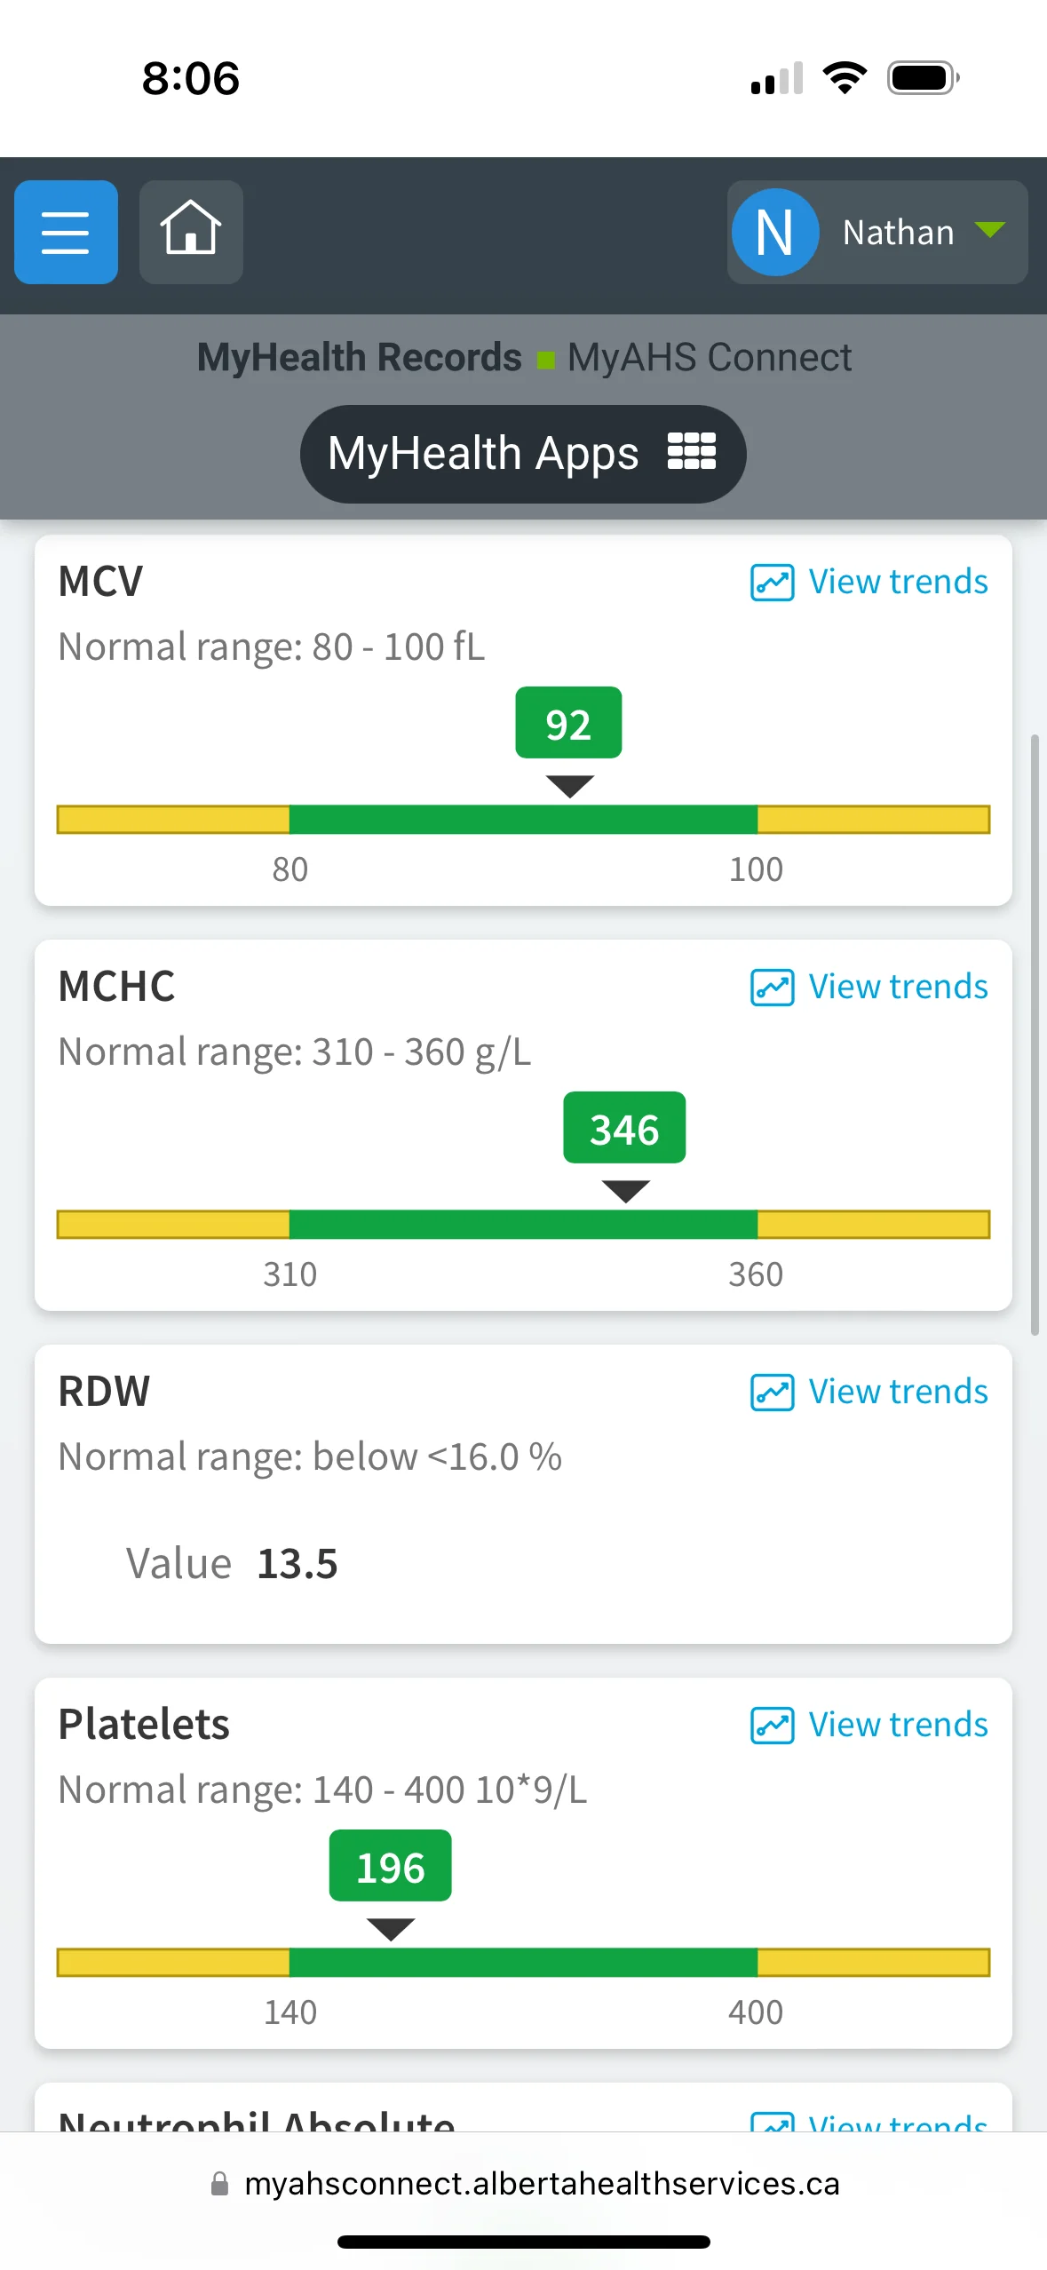Click the page scrollbar on right edge
This screenshot has height=2270, width=1047.
(x=1035, y=1035)
